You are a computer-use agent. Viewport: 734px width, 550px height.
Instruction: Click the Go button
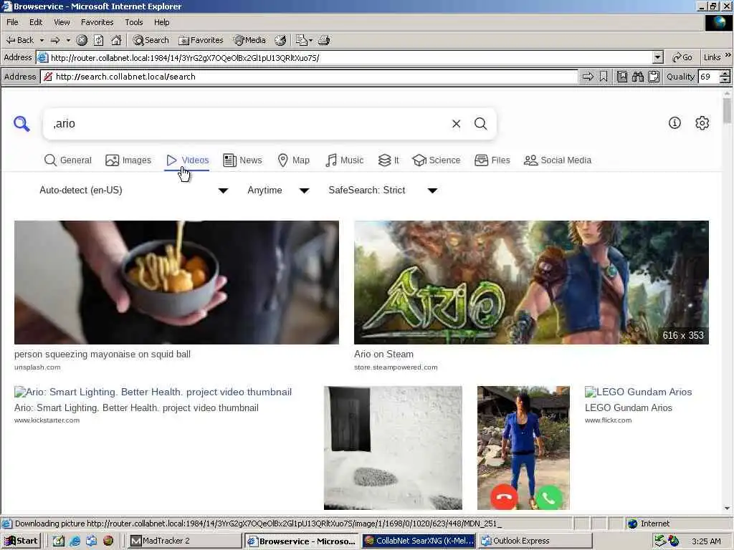682,57
